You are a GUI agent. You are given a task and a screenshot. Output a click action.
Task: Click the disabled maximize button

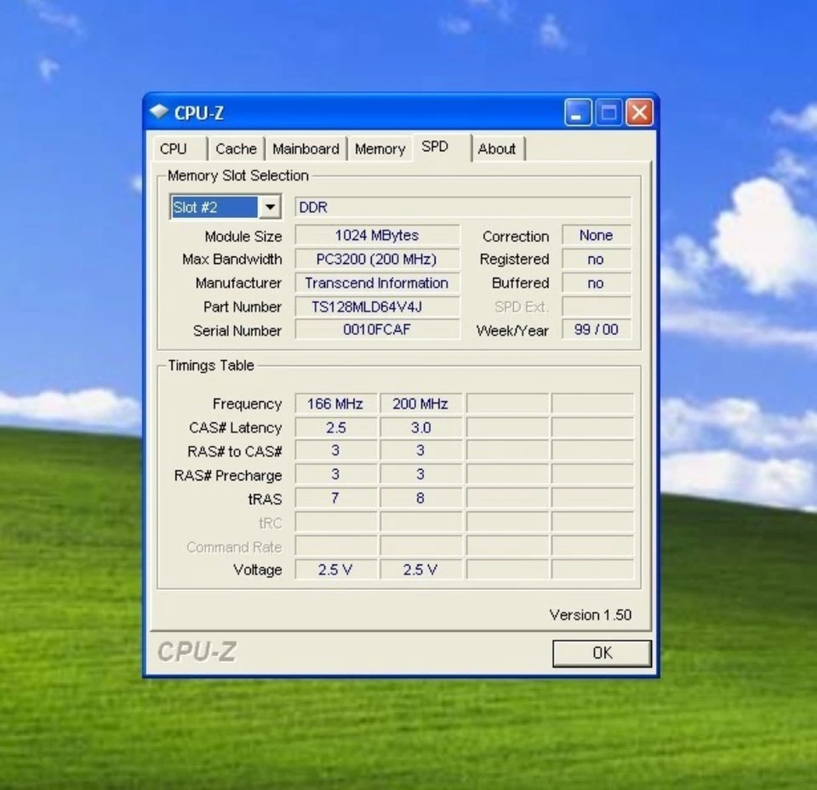(608, 112)
